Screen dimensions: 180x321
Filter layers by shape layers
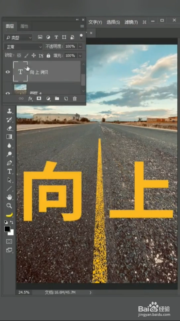pos(64,37)
